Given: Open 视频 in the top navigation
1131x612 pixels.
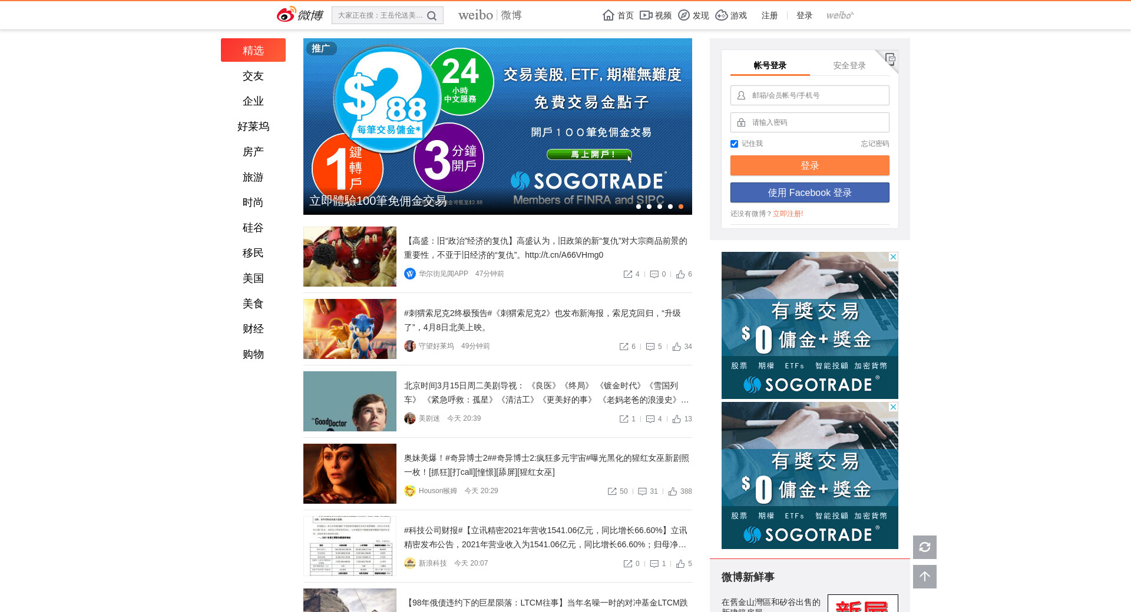Looking at the screenshot, I should (x=656, y=15).
